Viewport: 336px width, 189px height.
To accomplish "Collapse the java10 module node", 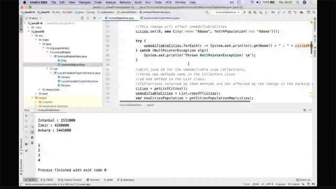I will click(28, 31).
